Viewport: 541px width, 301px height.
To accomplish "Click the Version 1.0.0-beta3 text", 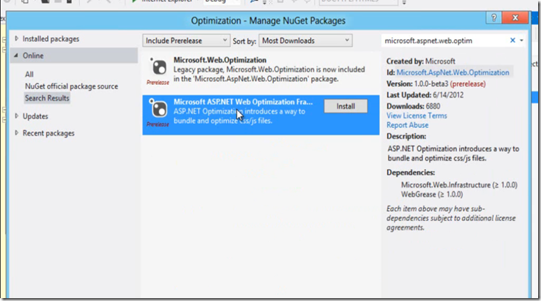I will pyautogui.click(x=436, y=84).
